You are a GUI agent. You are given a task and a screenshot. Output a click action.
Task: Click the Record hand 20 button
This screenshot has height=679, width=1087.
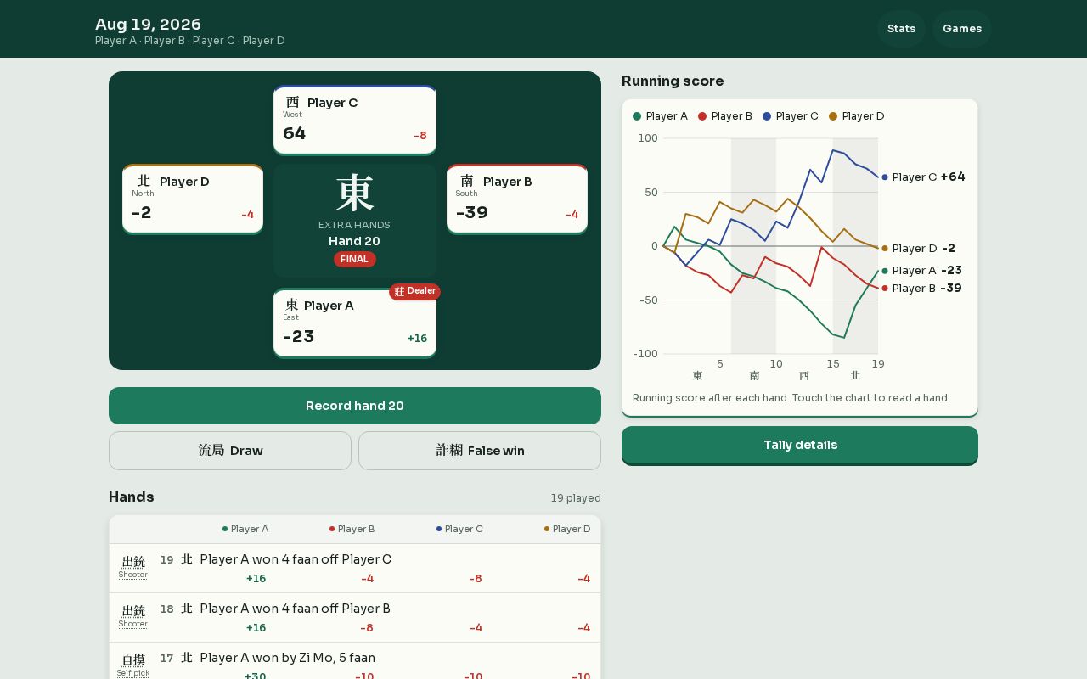click(355, 406)
